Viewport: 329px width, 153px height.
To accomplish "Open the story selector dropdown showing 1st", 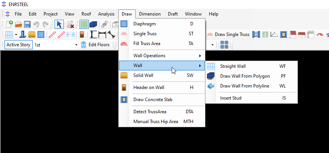I will pyautogui.click(x=76, y=45).
